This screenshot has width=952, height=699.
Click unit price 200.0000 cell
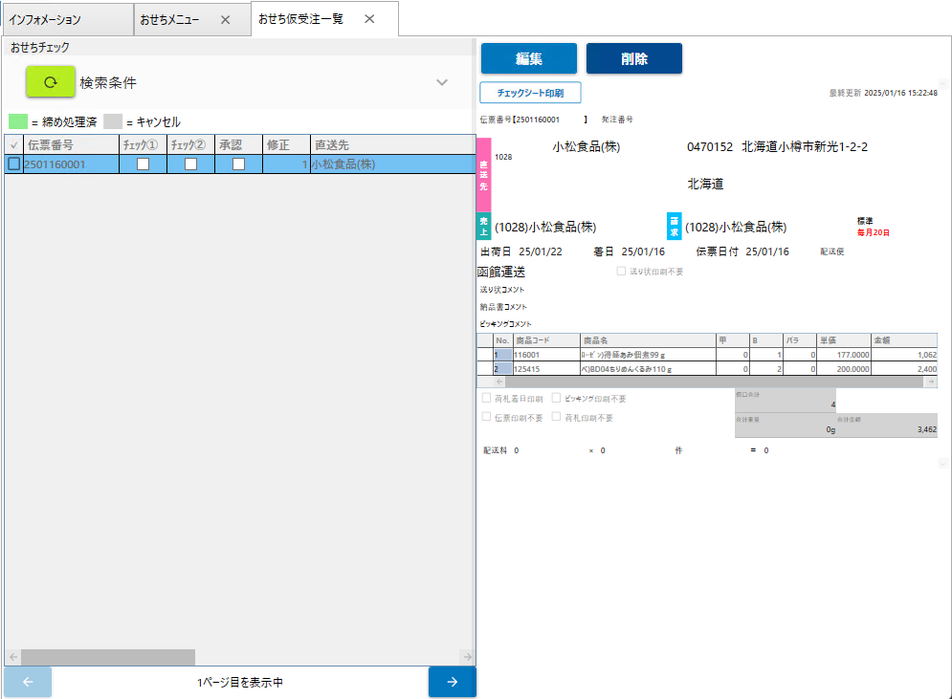tap(843, 369)
